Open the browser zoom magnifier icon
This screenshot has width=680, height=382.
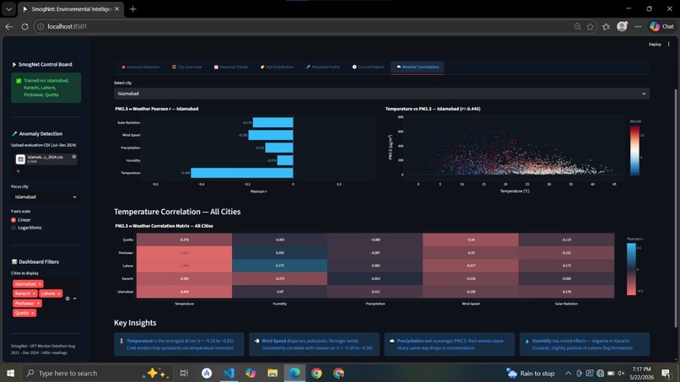coord(577,26)
